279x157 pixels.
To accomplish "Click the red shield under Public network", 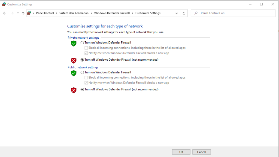I will [x=74, y=90].
